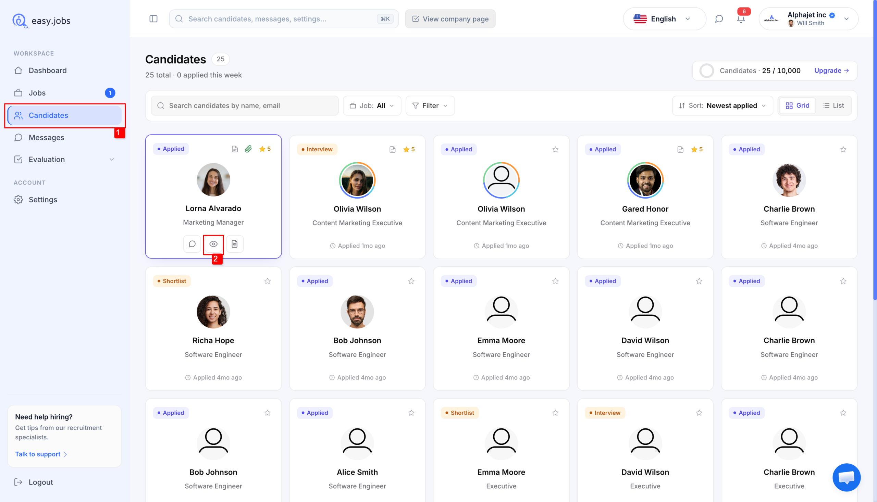Star Emma Moore Executive card

(x=555, y=413)
